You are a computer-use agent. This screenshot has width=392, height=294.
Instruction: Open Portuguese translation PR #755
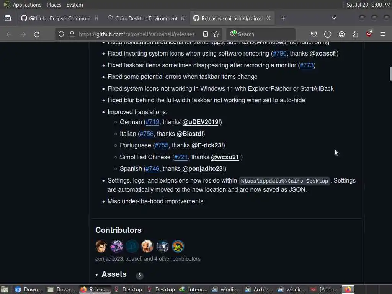coord(162,145)
